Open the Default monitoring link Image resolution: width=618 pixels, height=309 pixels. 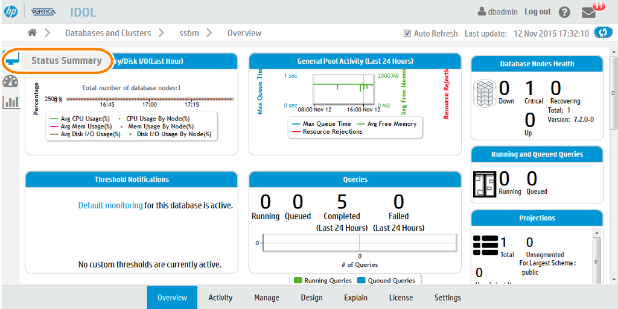[110, 205]
